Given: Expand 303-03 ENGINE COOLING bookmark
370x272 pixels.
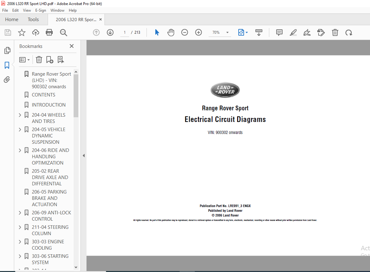Looking at the screenshot, I should pos(20,242).
